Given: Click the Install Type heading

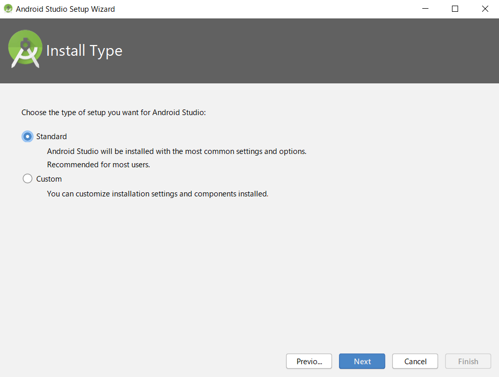Looking at the screenshot, I should click(84, 51).
